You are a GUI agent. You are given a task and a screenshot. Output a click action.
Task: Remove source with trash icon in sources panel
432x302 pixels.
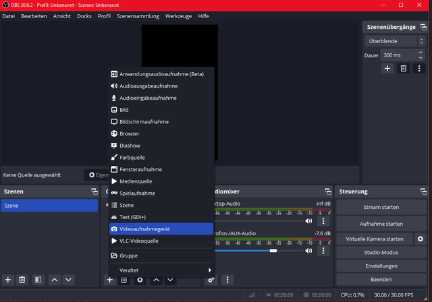pos(124,280)
